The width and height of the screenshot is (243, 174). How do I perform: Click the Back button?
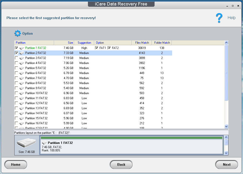tap(121, 165)
